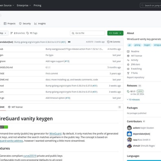Open the Packages heading

click(x=132, y=108)
